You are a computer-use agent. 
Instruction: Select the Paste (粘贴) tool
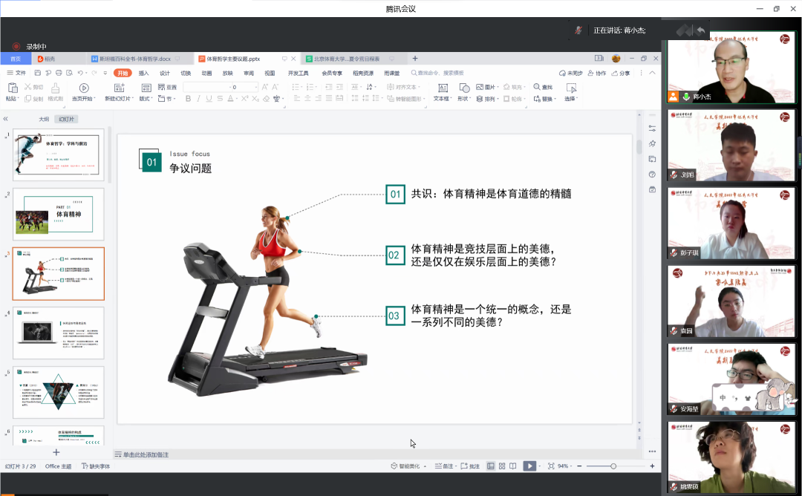[11, 88]
